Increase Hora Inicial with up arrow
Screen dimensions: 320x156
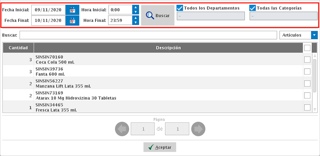(136, 7)
